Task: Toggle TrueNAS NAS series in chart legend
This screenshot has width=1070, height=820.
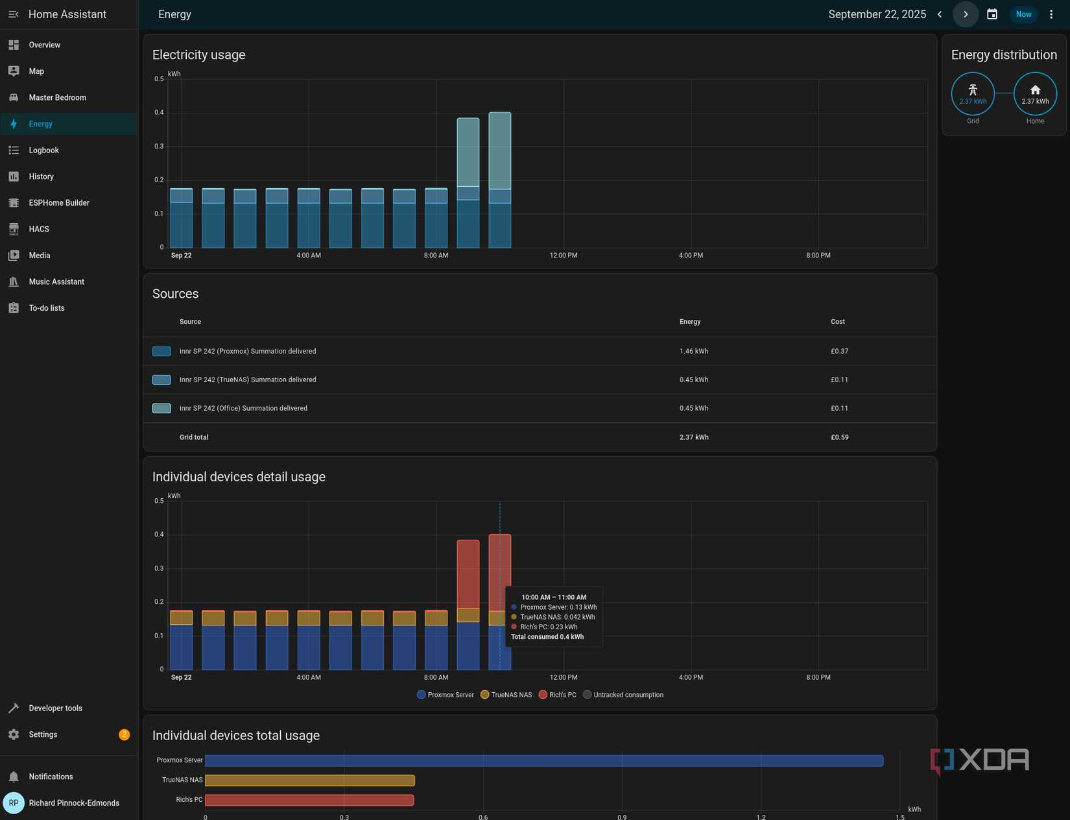Action: click(x=506, y=695)
